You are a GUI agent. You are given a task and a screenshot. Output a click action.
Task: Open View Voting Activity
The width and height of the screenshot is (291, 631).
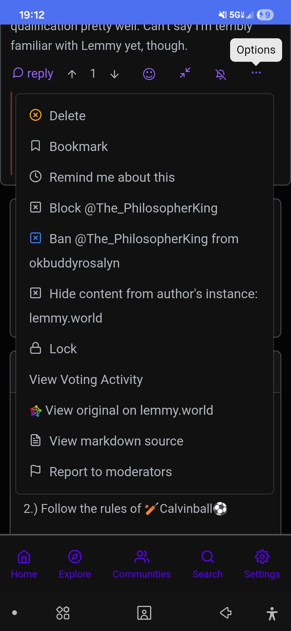(x=86, y=380)
